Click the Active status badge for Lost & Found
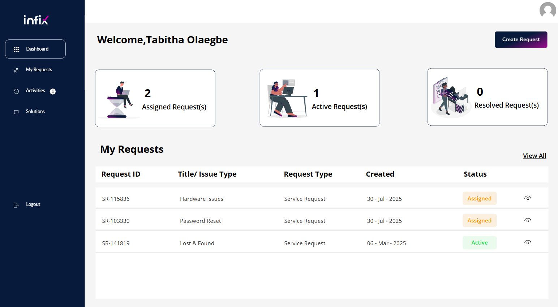This screenshot has width=558, height=307. [x=479, y=243]
